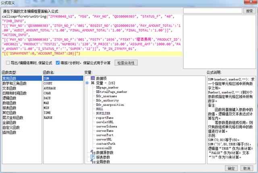Select 文本函数 function category
This screenshot has width=258, height=173.
pos(9,88)
